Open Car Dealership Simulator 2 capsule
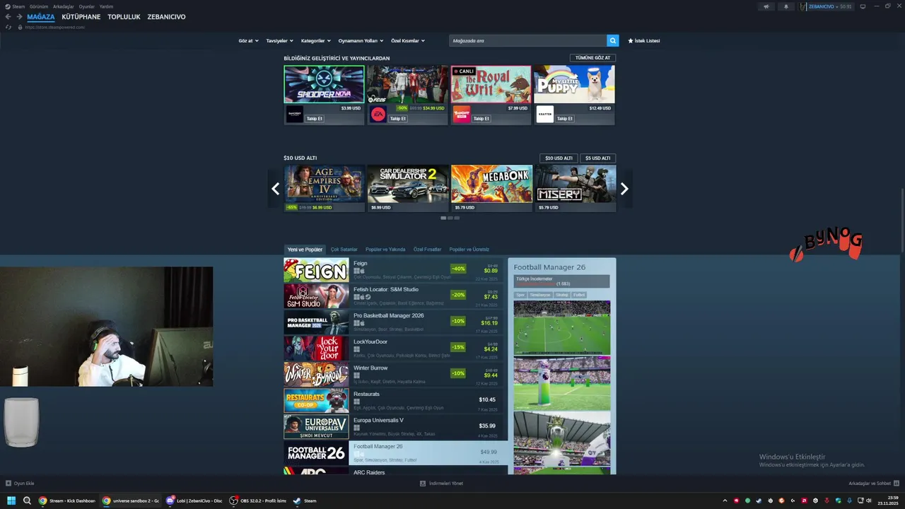The width and height of the screenshot is (905, 509). click(408, 189)
